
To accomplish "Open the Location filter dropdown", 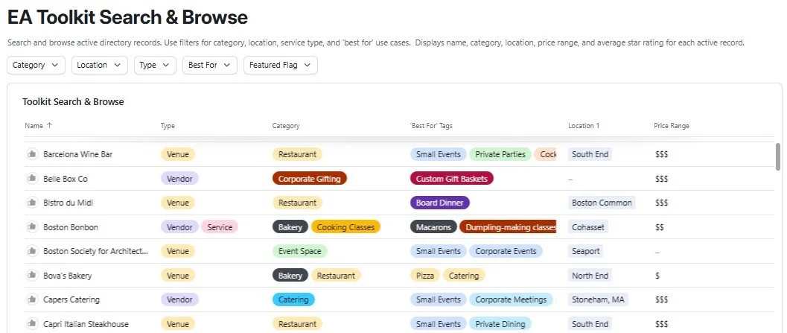I will (x=99, y=65).
